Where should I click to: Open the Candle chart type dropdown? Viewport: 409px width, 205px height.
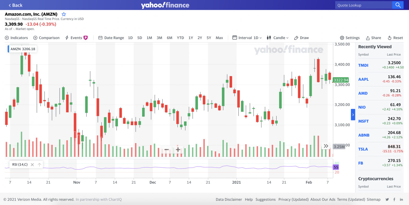tap(278, 38)
